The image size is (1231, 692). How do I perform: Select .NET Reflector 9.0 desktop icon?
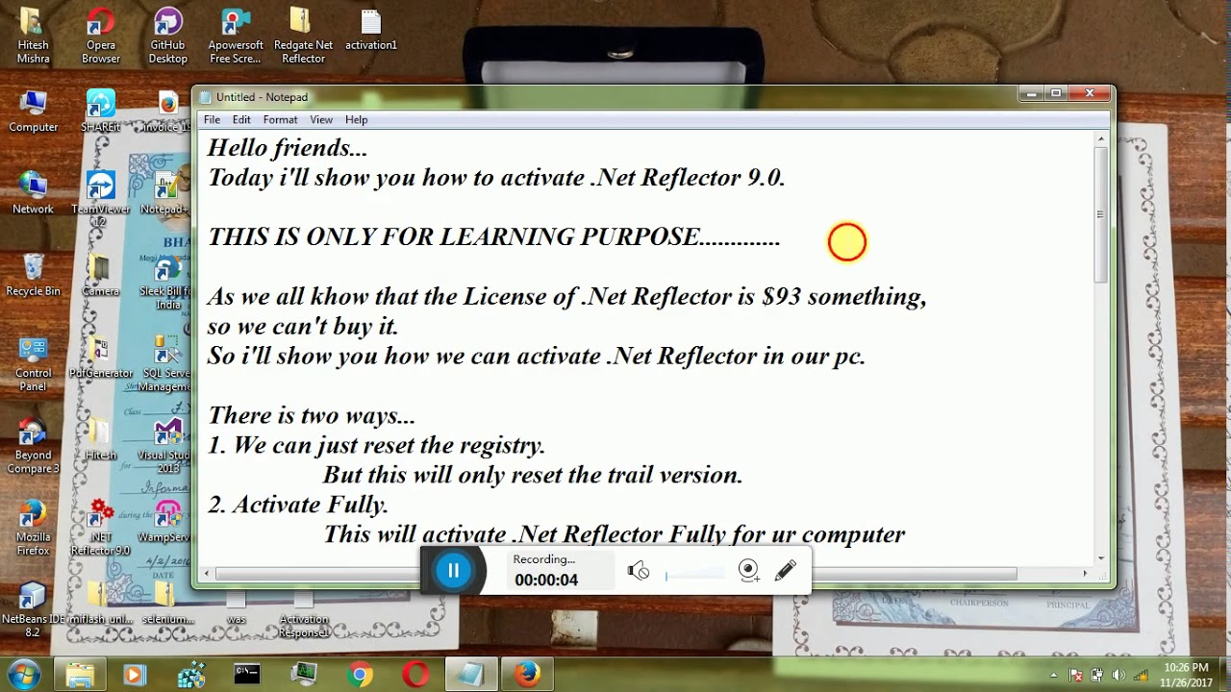coord(100,528)
